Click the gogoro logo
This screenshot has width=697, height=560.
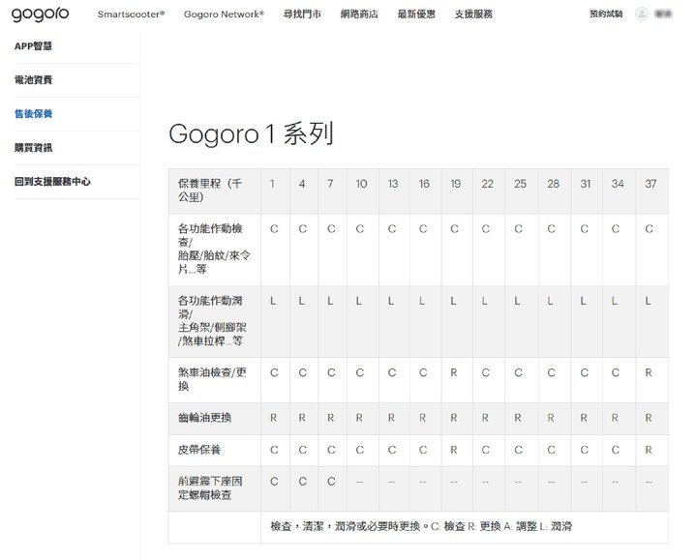[x=40, y=15]
